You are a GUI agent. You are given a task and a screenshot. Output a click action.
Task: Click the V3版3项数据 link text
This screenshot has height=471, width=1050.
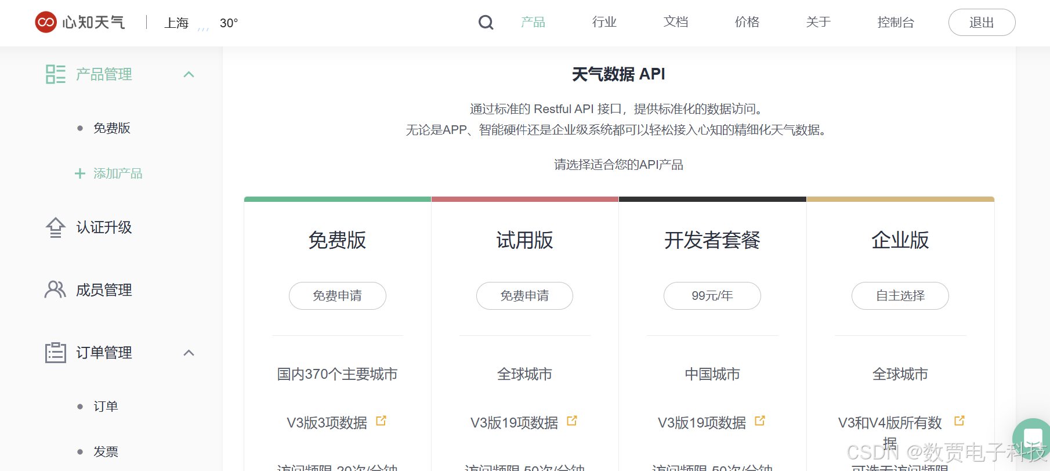pos(327,423)
